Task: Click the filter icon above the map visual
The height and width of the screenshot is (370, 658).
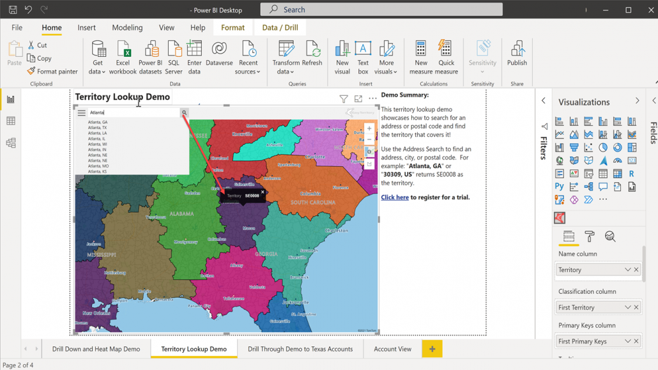Action: click(x=344, y=98)
